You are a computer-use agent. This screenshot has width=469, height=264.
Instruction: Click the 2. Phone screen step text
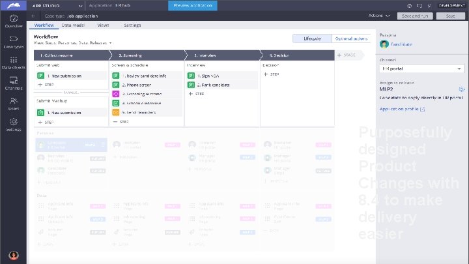[137, 85]
